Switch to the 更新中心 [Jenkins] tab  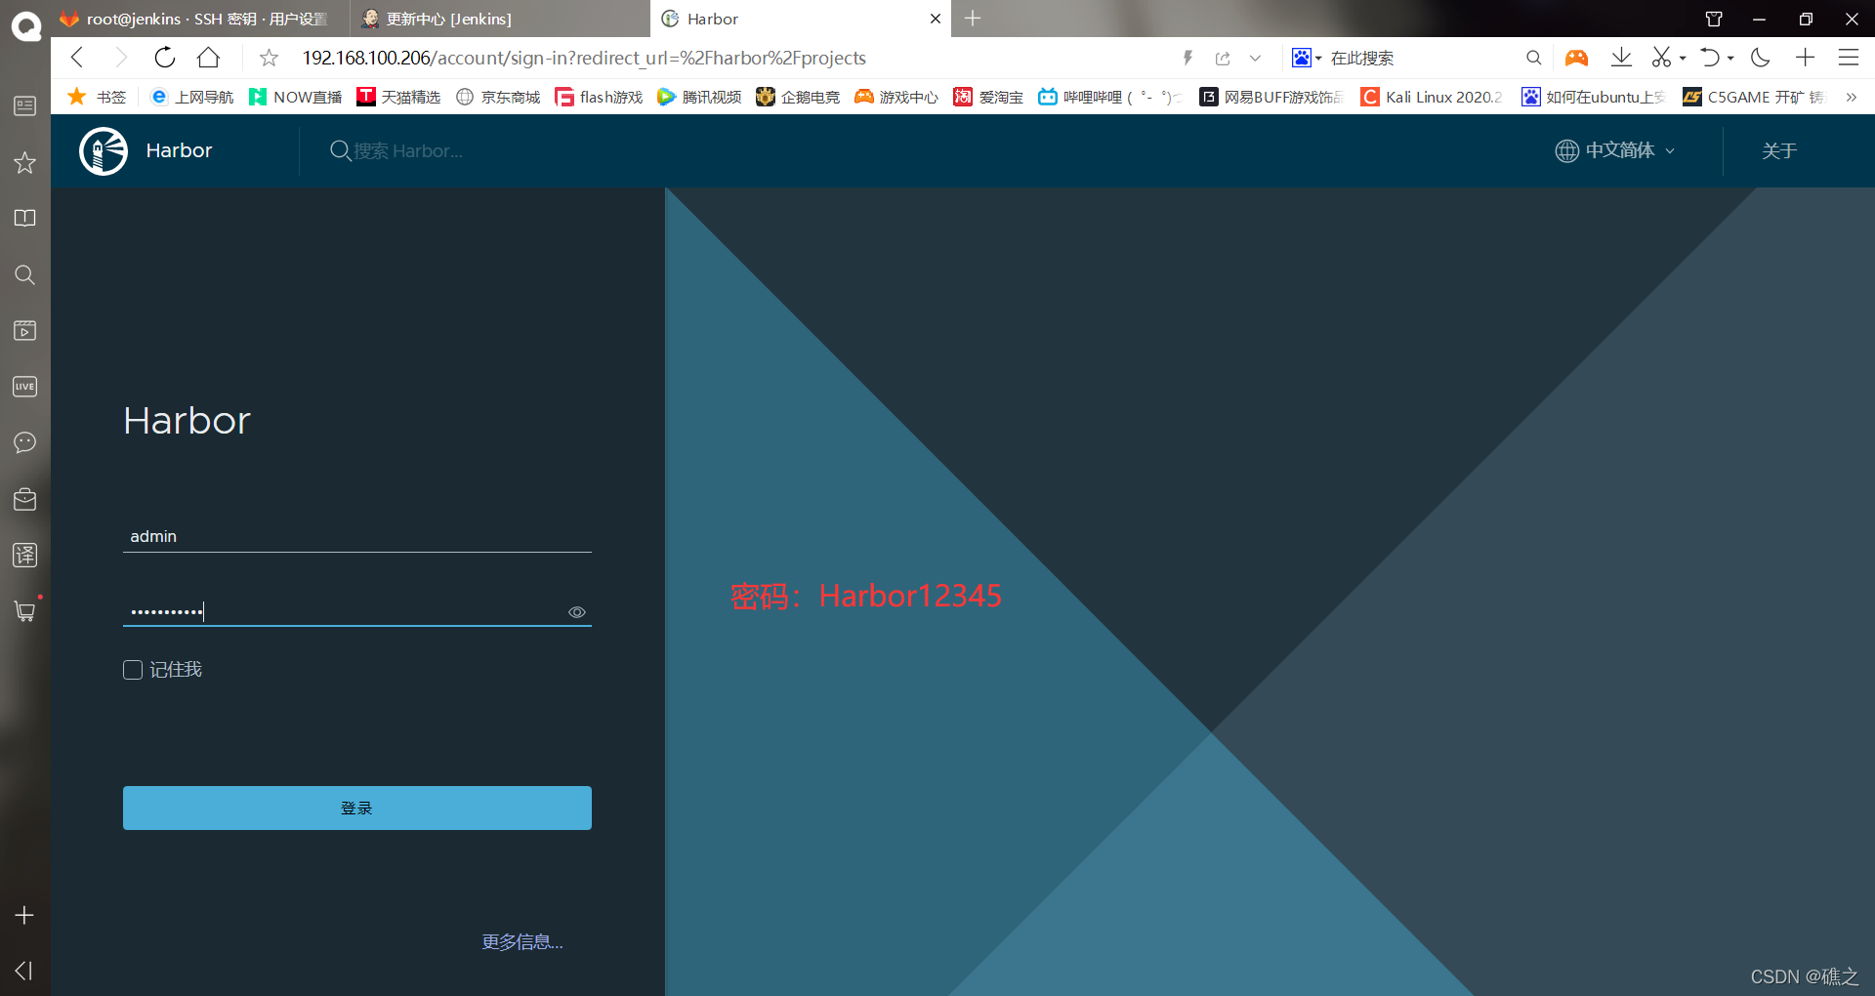(x=499, y=19)
